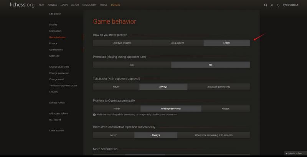Open the COMMUNITY menu
The image size is (307, 157).
click(x=89, y=5)
